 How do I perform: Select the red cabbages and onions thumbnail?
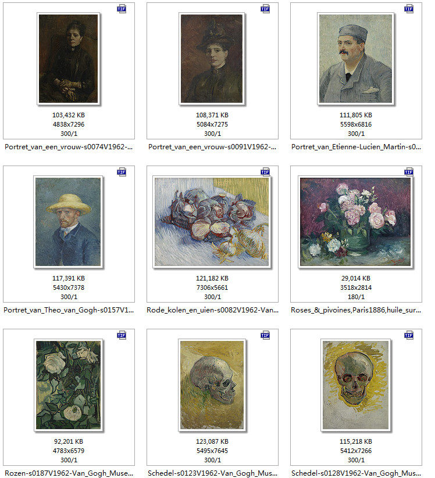point(212,222)
